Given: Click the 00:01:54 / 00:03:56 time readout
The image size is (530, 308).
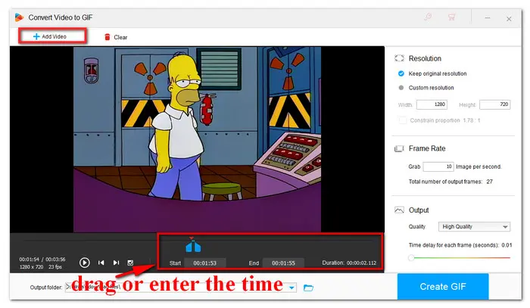Looking at the screenshot, I should pos(42,260).
